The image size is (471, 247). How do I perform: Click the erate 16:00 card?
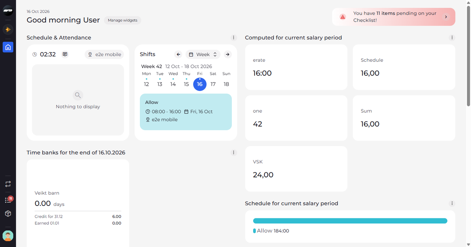click(x=296, y=67)
